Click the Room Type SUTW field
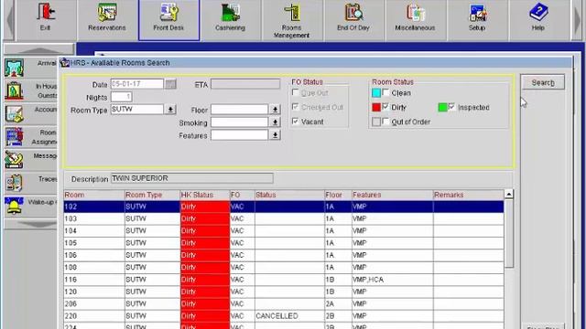Screen dimensions: 586x329 coord(137,110)
